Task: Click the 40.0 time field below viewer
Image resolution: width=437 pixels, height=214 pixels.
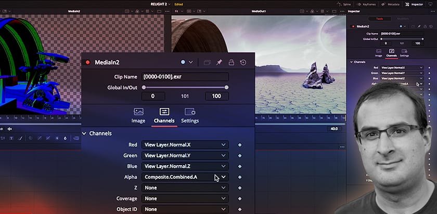Action: (334, 129)
